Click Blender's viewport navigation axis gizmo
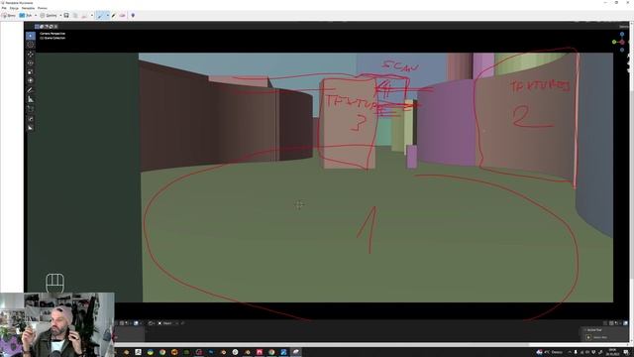634x357 pixels. tap(620, 42)
